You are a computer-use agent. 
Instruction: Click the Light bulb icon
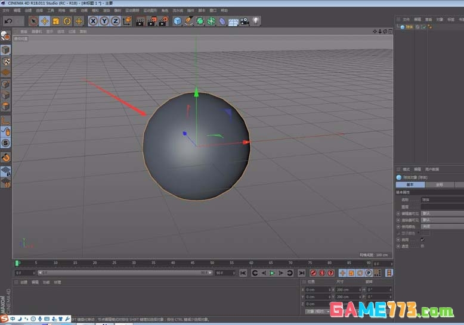pos(256,21)
